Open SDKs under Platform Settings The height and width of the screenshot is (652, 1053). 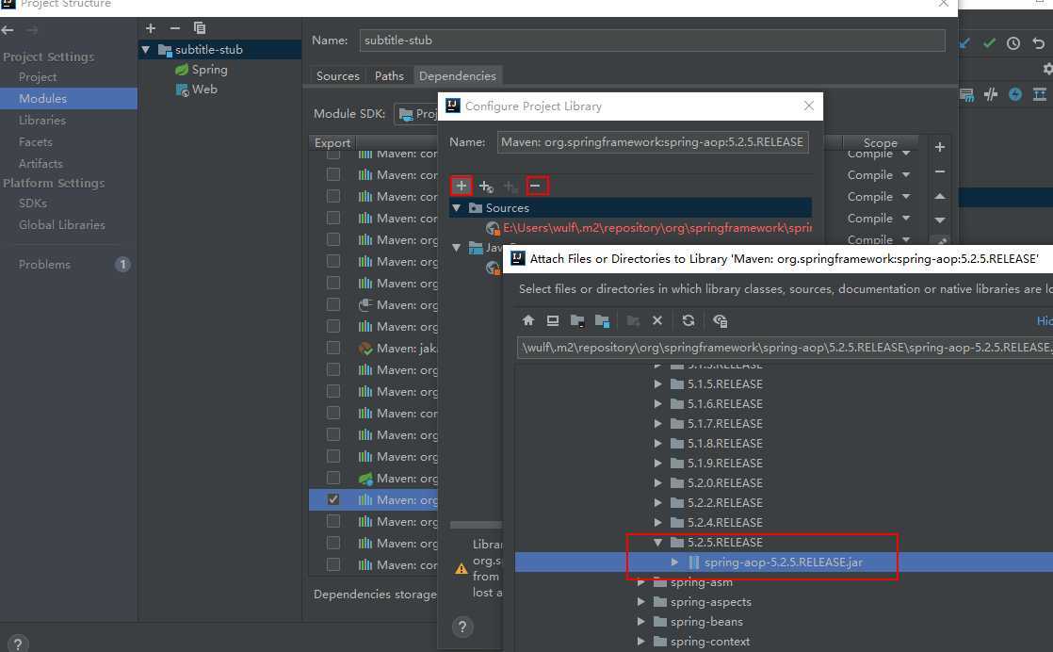tap(33, 203)
